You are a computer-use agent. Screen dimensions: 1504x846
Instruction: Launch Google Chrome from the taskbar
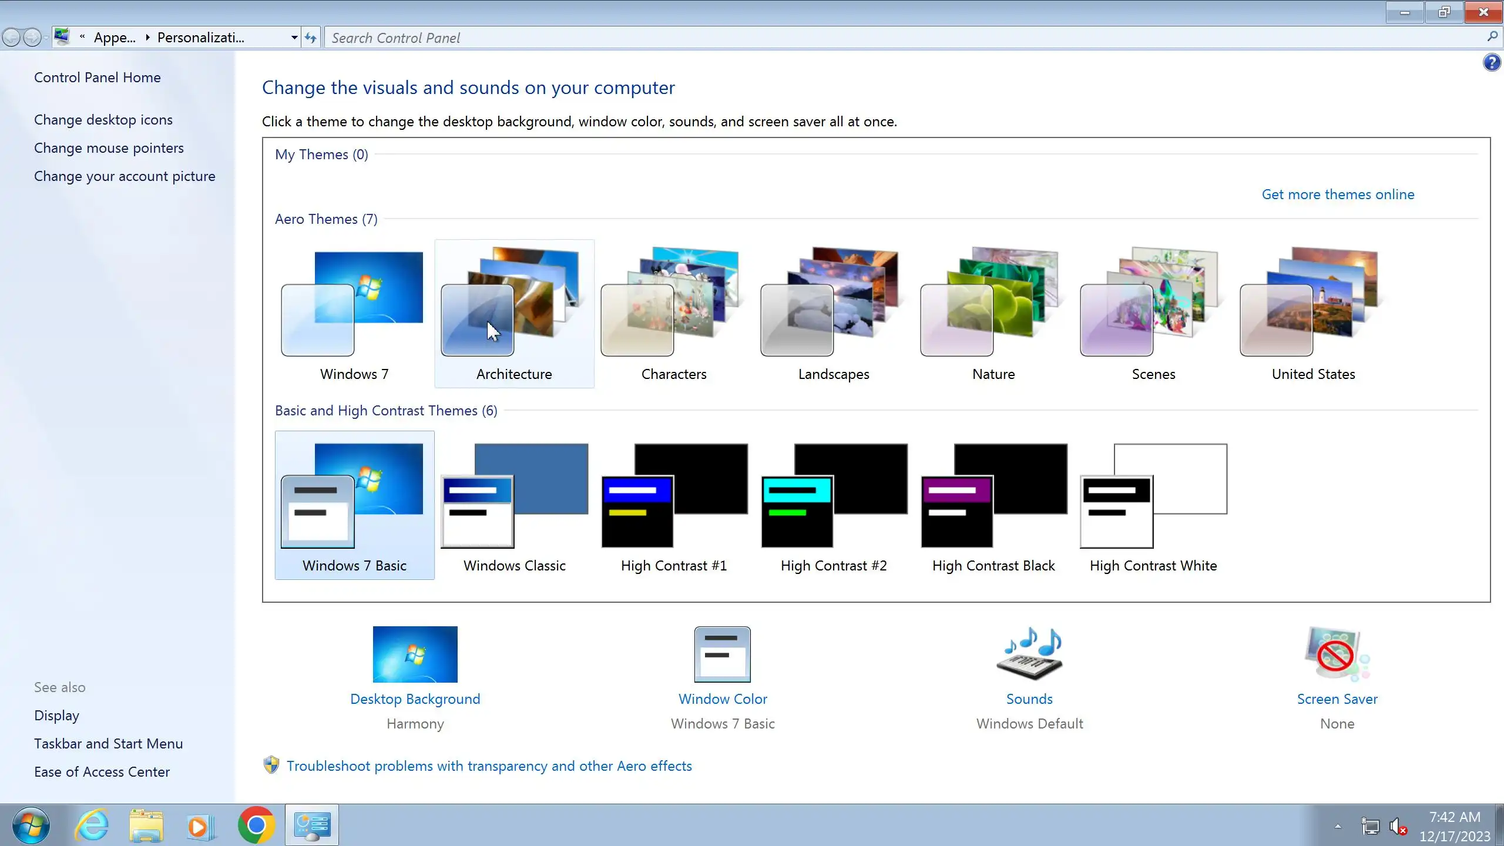tap(256, 825)
